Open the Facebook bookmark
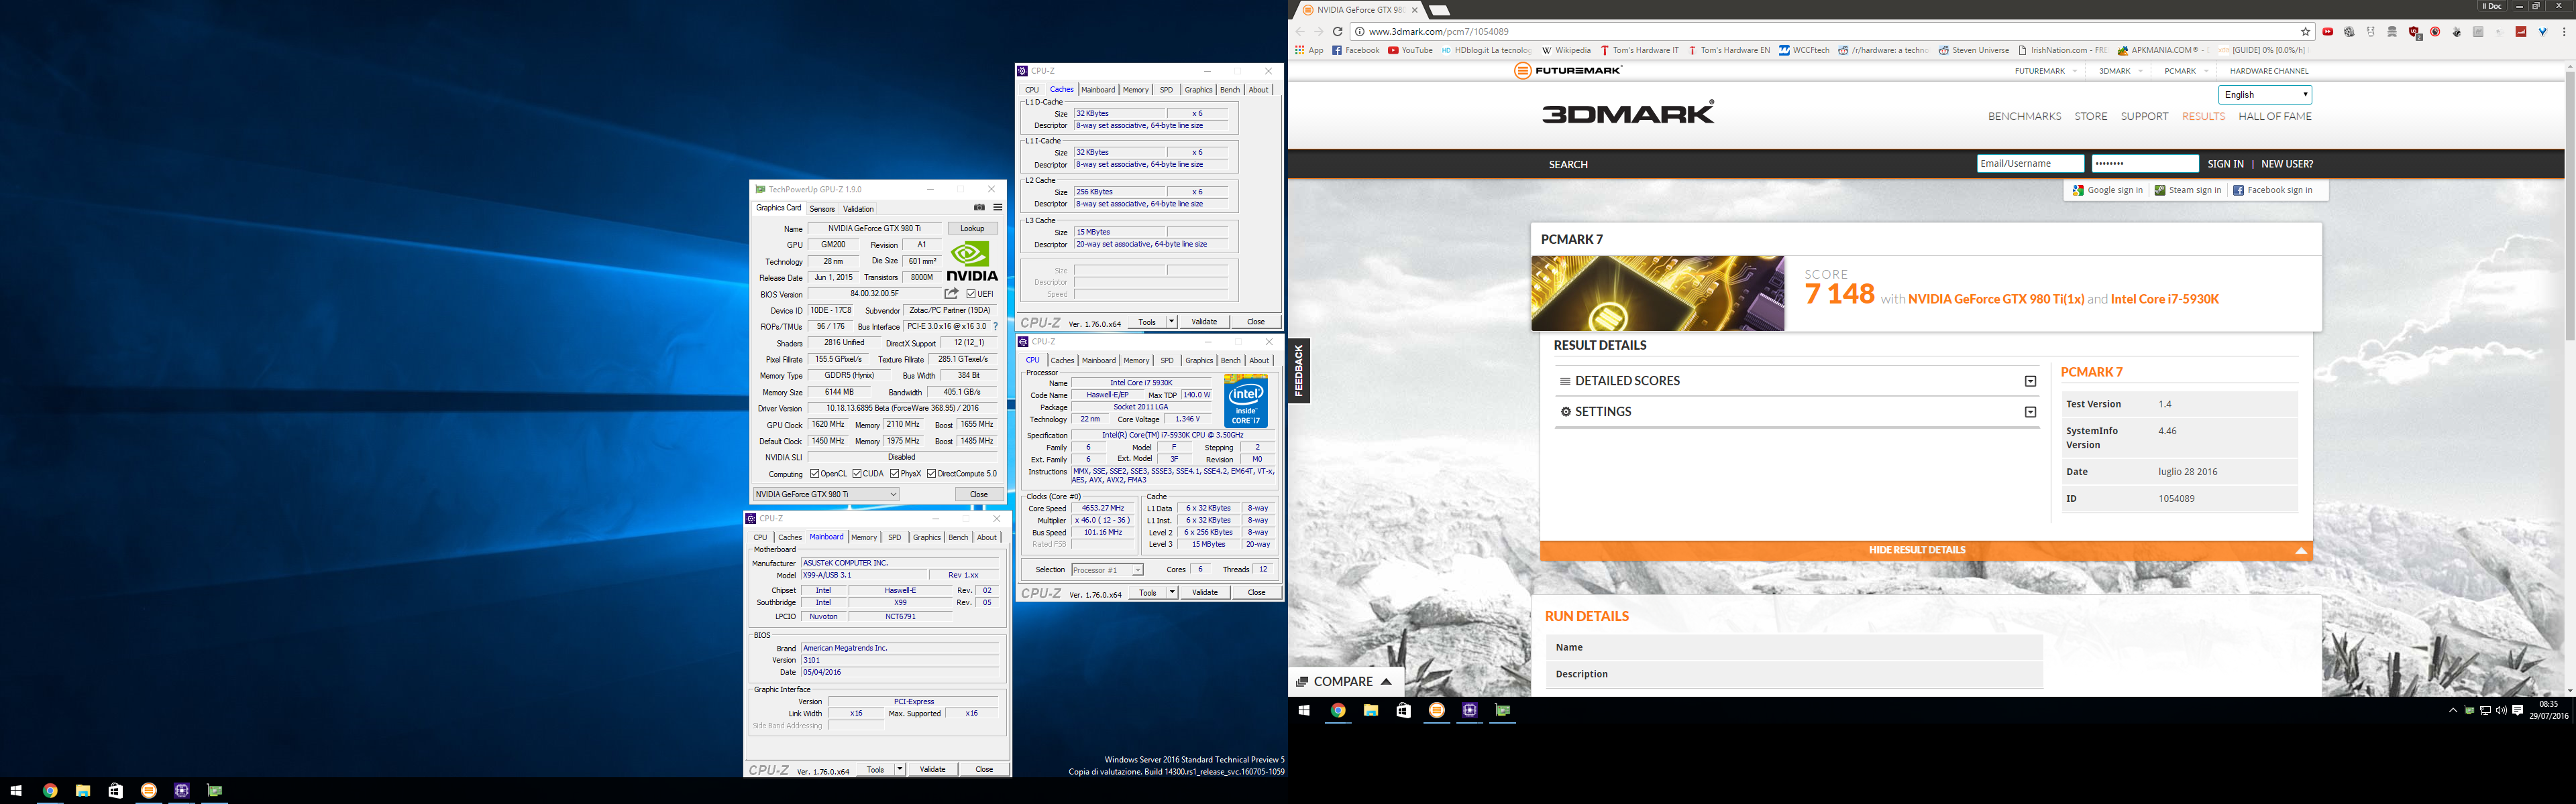 pyautogui.click(x=1356, y=50)
